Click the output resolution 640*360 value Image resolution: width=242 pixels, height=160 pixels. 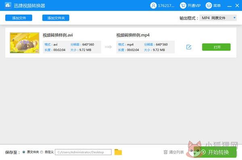[162, 45]
